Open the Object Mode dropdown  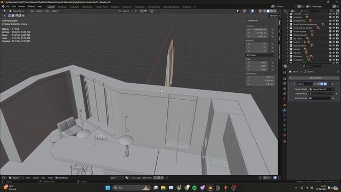[18, 11]
